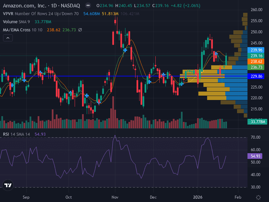This screenshot has height=202, width=269.
Task: Click the EMA value 236.73 in the legend
Action: [69, 30]
